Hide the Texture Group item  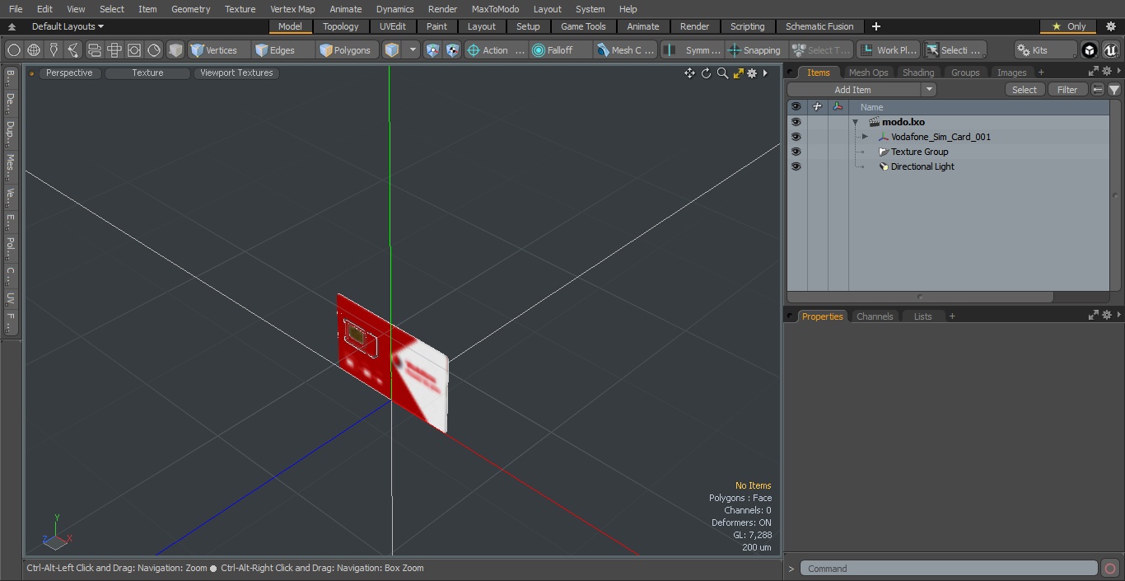(796, 152)
